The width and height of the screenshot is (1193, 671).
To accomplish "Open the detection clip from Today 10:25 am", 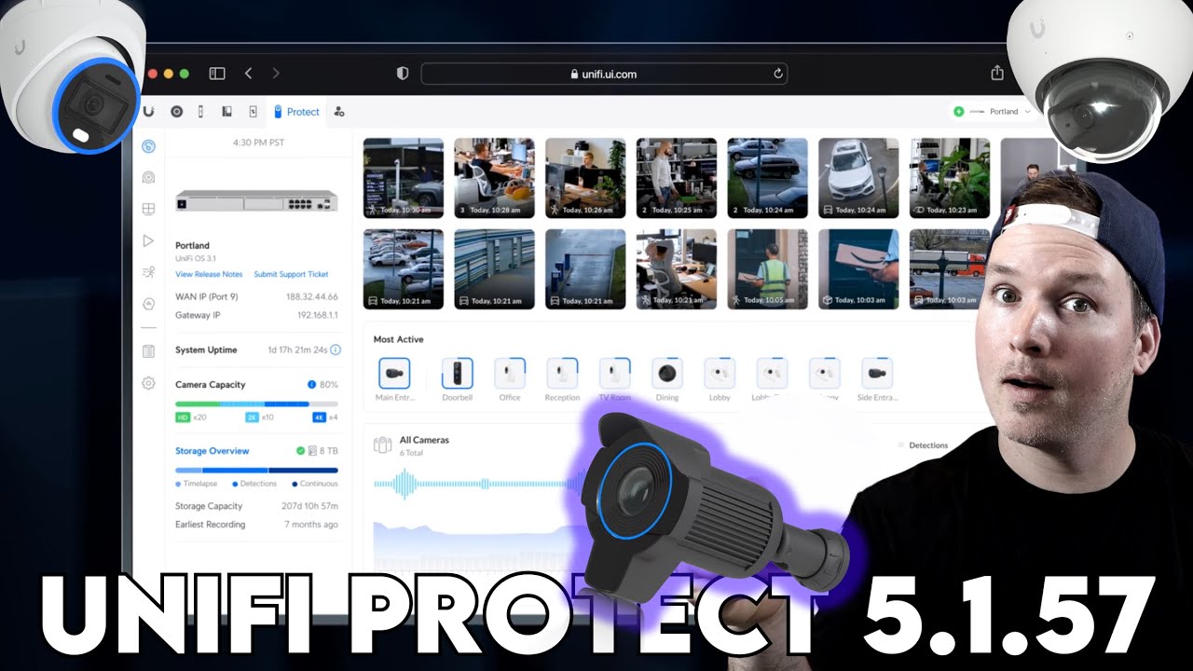I will coord(677,178).
